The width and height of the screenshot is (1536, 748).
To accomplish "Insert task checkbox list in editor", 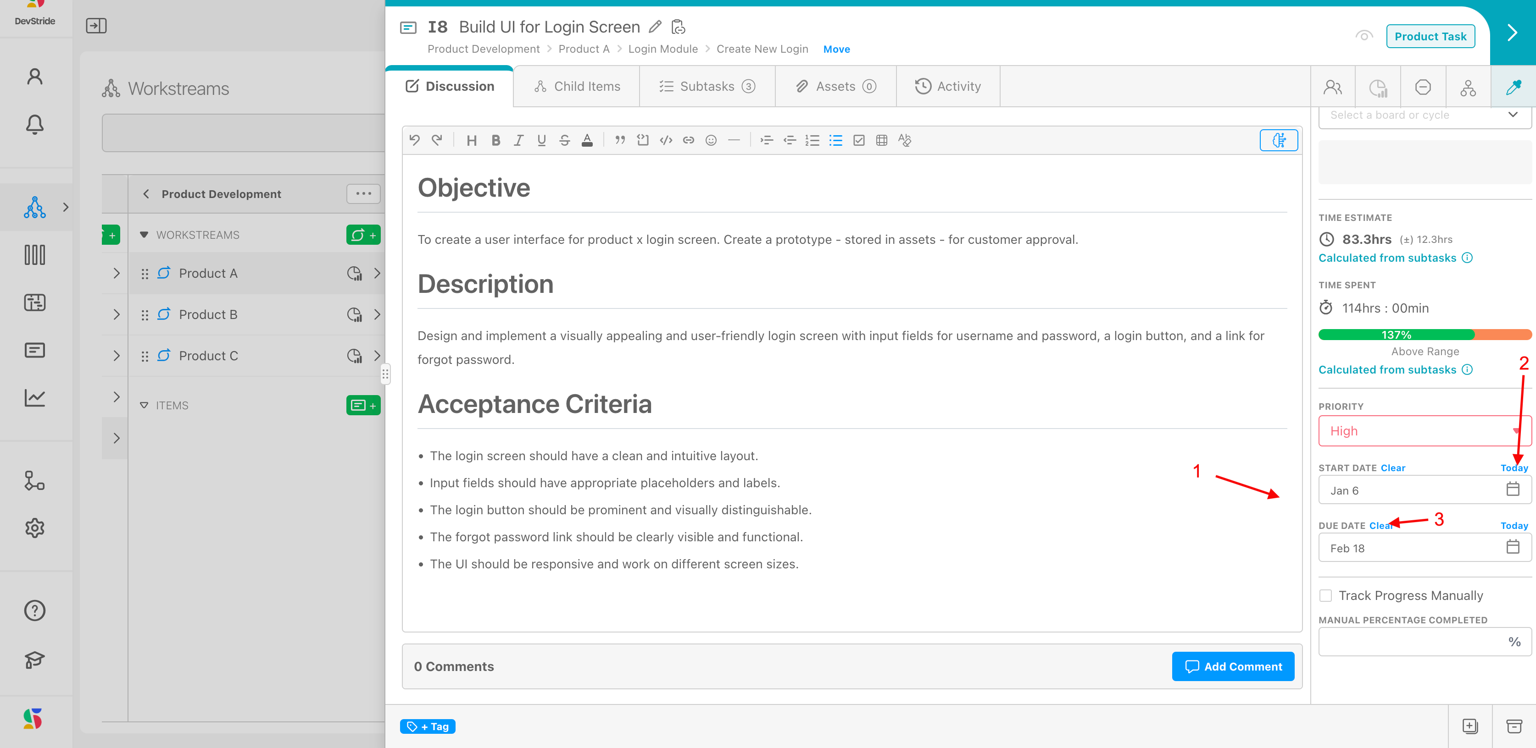I will pyautogui.click(x=859, y=141).
